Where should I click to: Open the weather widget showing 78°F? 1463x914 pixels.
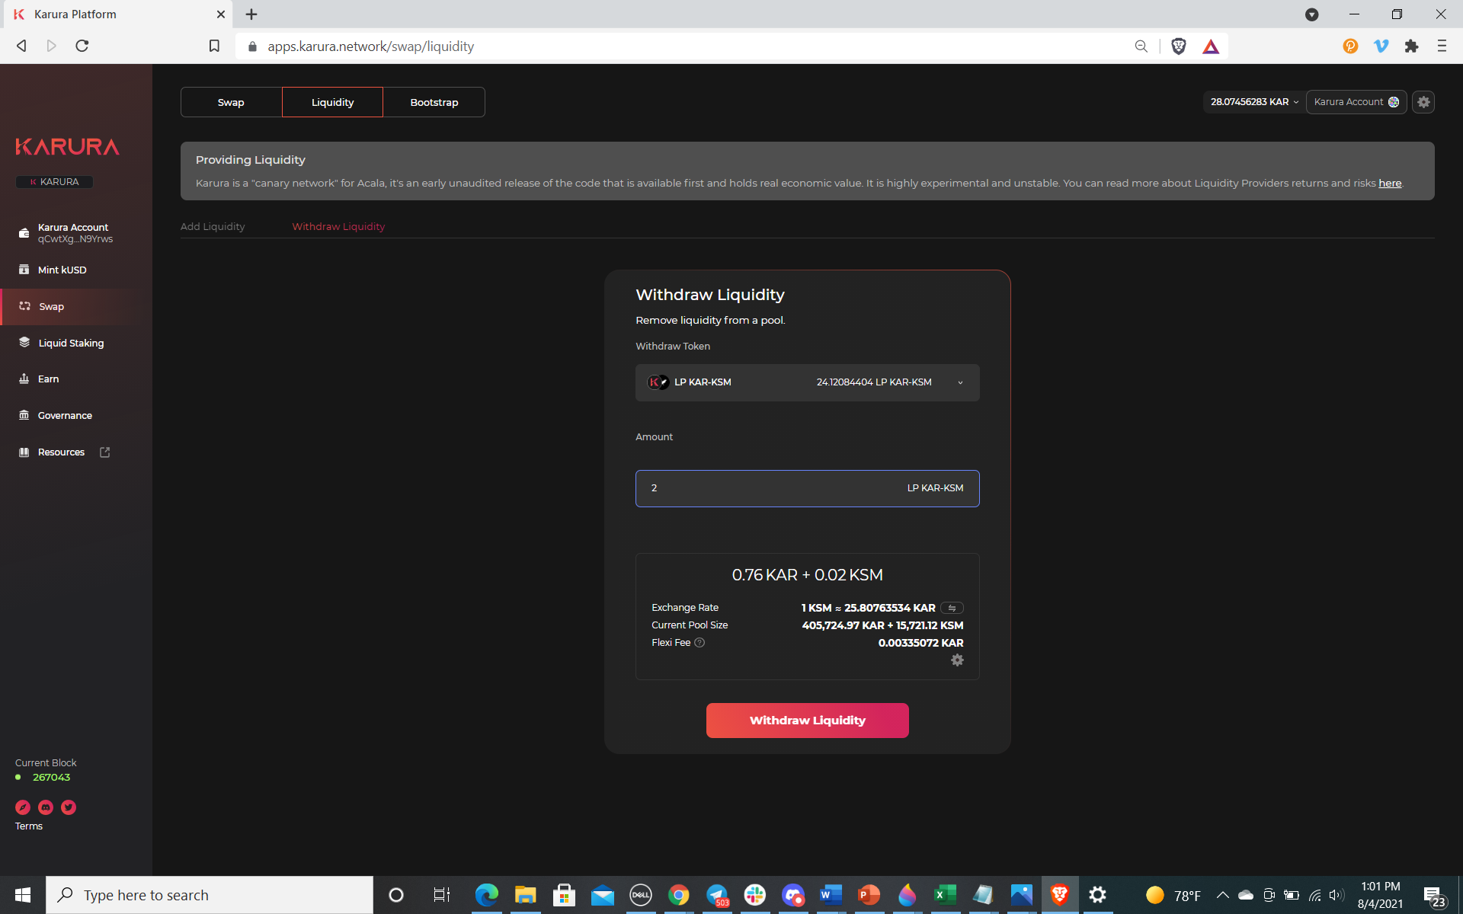click(1173, 895)
